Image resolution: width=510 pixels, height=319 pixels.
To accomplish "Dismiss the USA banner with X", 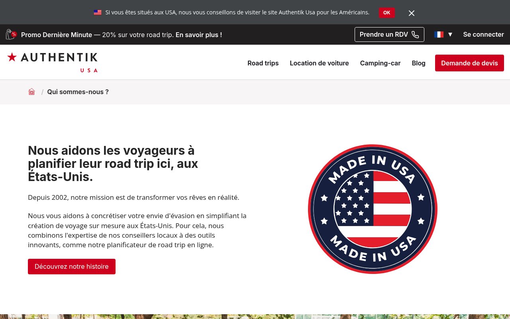I will (412, 13).
